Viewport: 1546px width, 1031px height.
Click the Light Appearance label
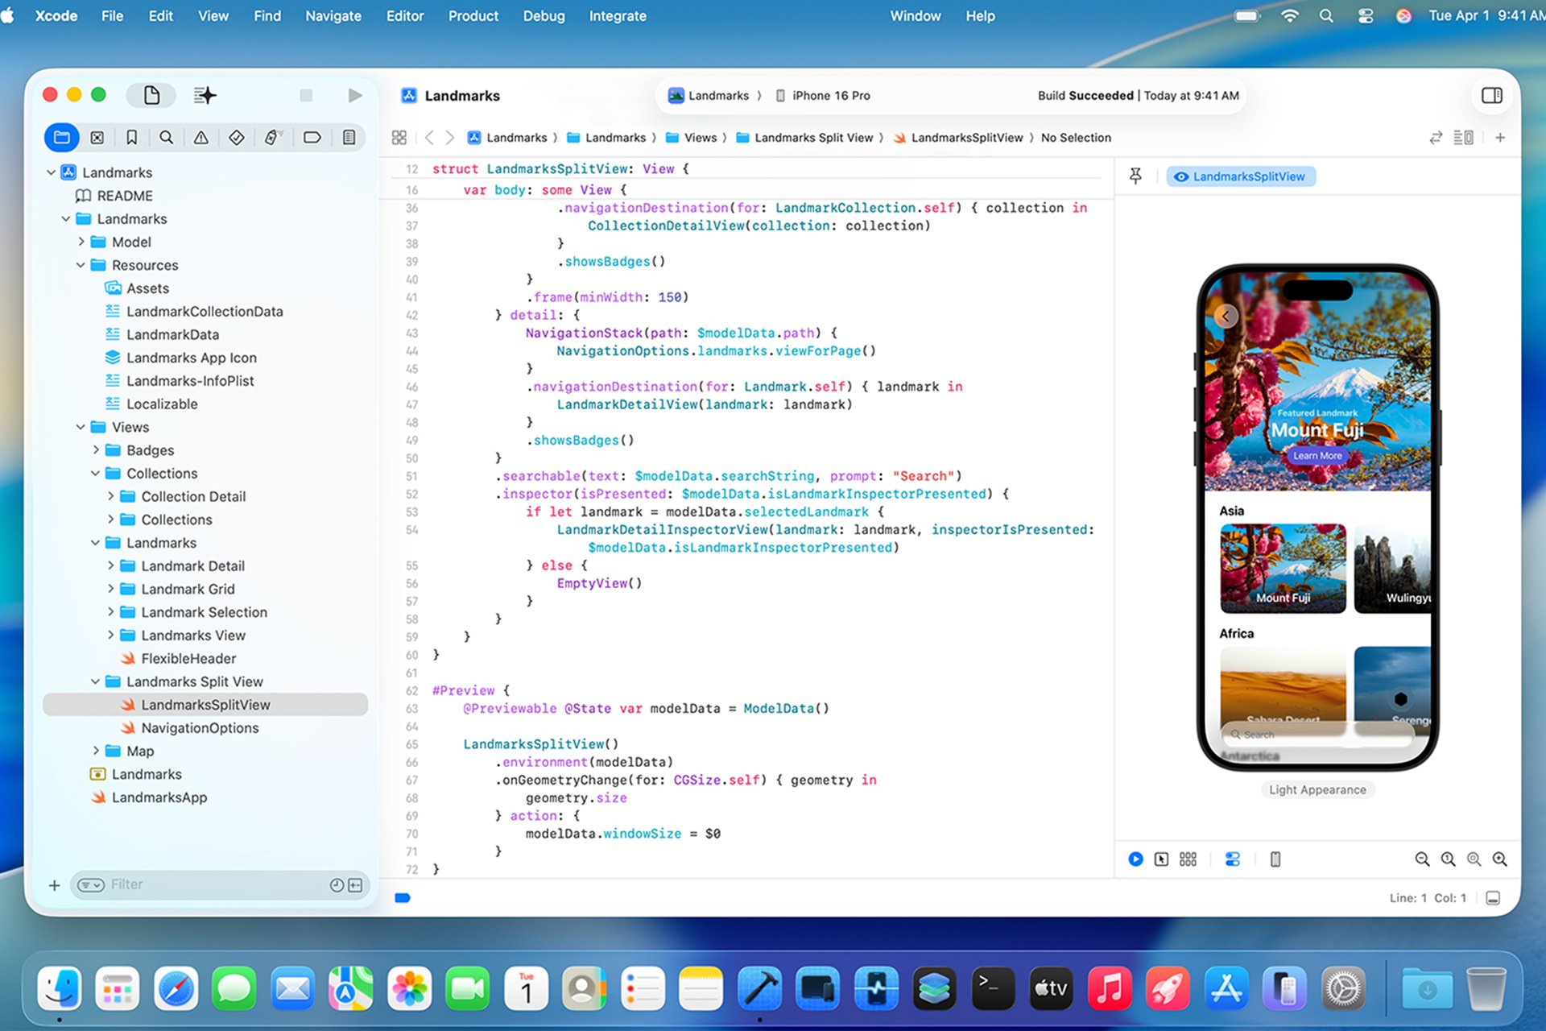1317,789
